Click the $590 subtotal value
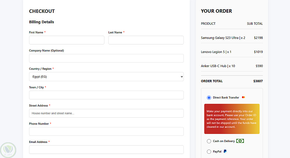290x158 pixels. click(259, 66)
